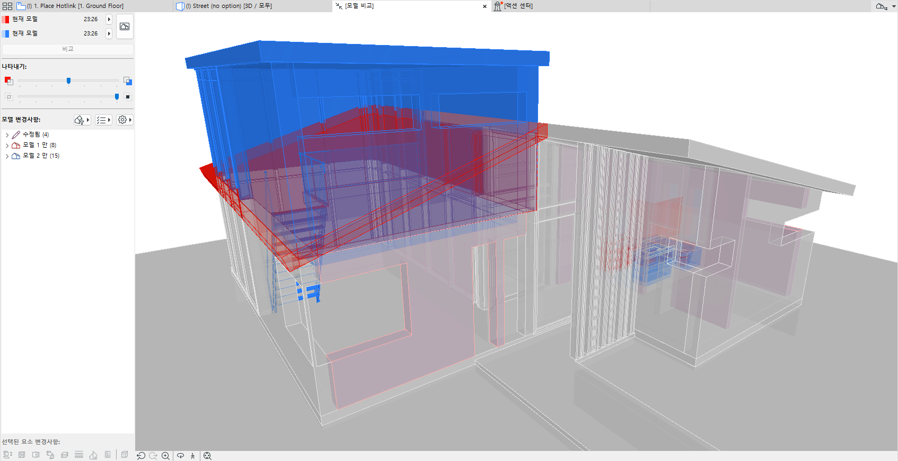Click the second model's 23:26 timestamp
898x461 pixels.
point(91,33)
